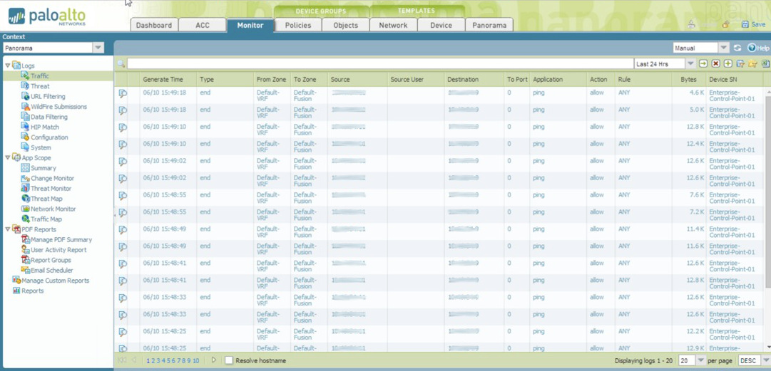Click the green plus Add Filter icon
This screenshot has width=771, height=371.
(727, 64)
